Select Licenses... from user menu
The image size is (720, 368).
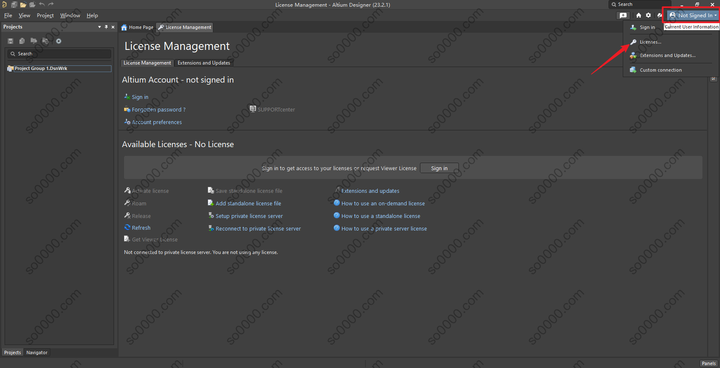650,42
